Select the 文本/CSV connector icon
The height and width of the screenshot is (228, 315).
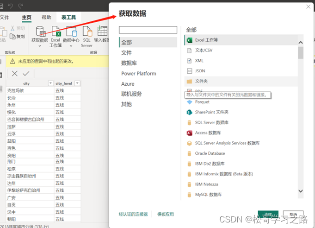pos(189,51)
